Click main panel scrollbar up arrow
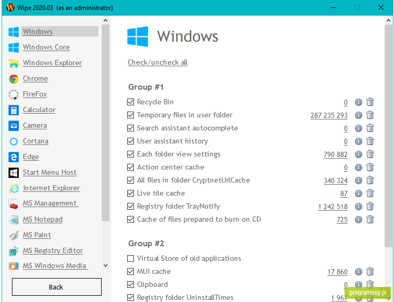The image size is (394, 302). tap(388, 20)
